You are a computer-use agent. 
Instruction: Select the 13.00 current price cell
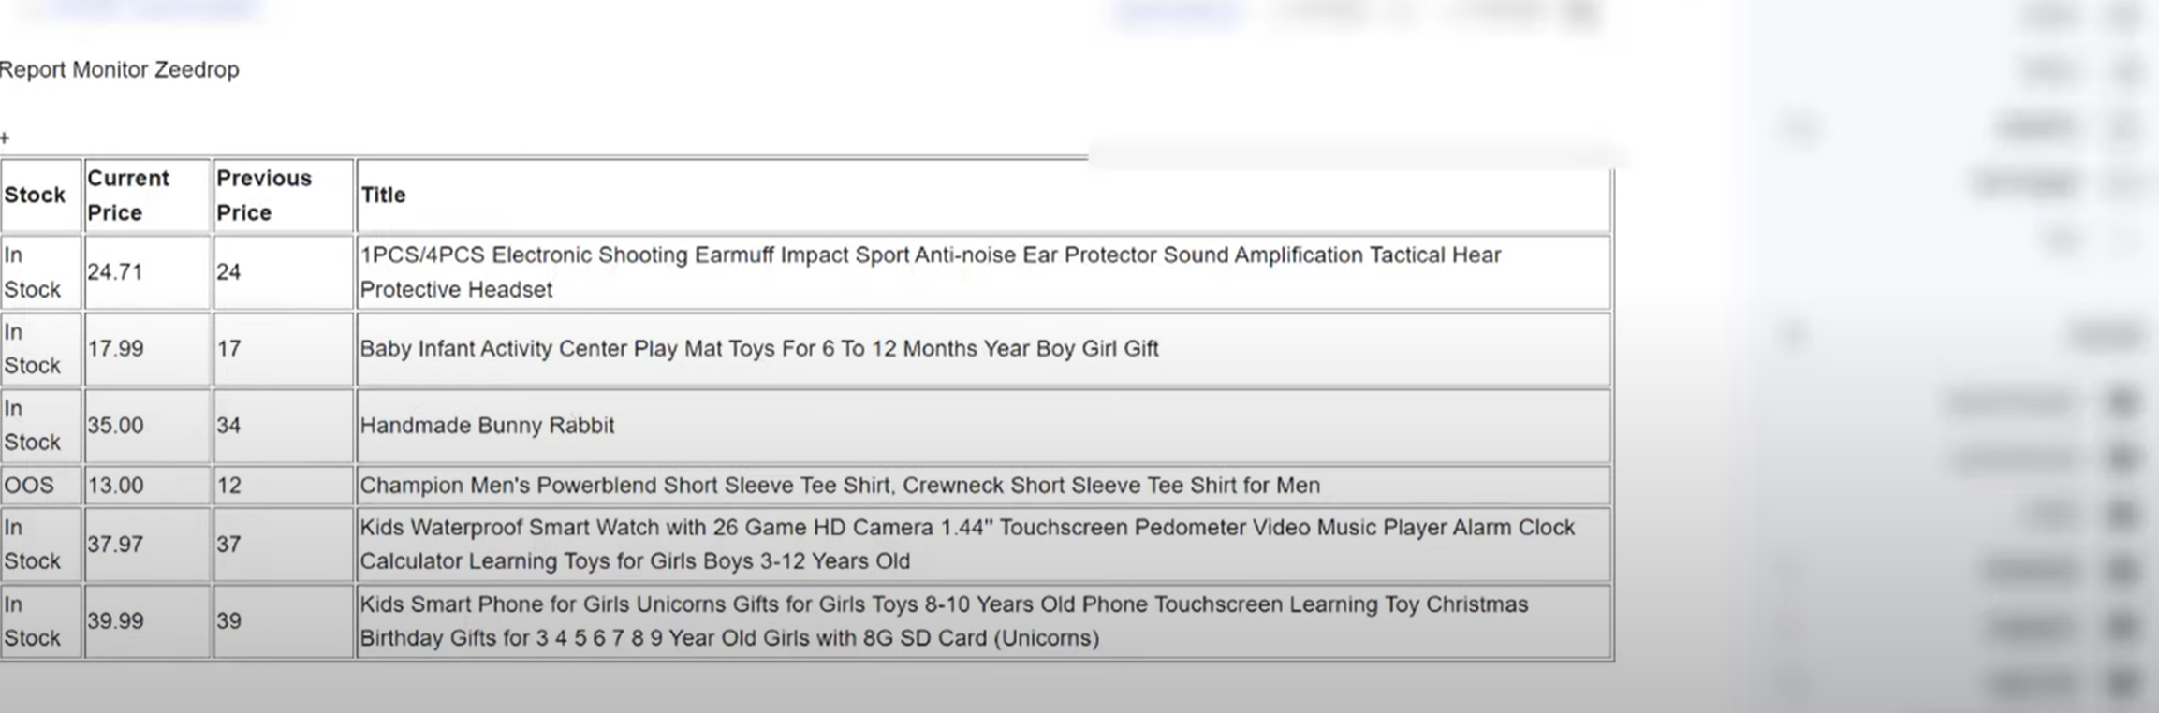(115, 486)
